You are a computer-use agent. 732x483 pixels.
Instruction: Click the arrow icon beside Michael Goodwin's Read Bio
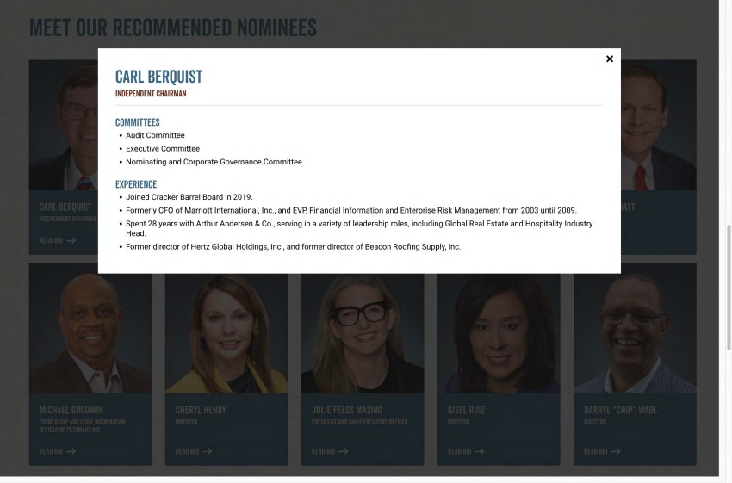[x=71, y=451]
